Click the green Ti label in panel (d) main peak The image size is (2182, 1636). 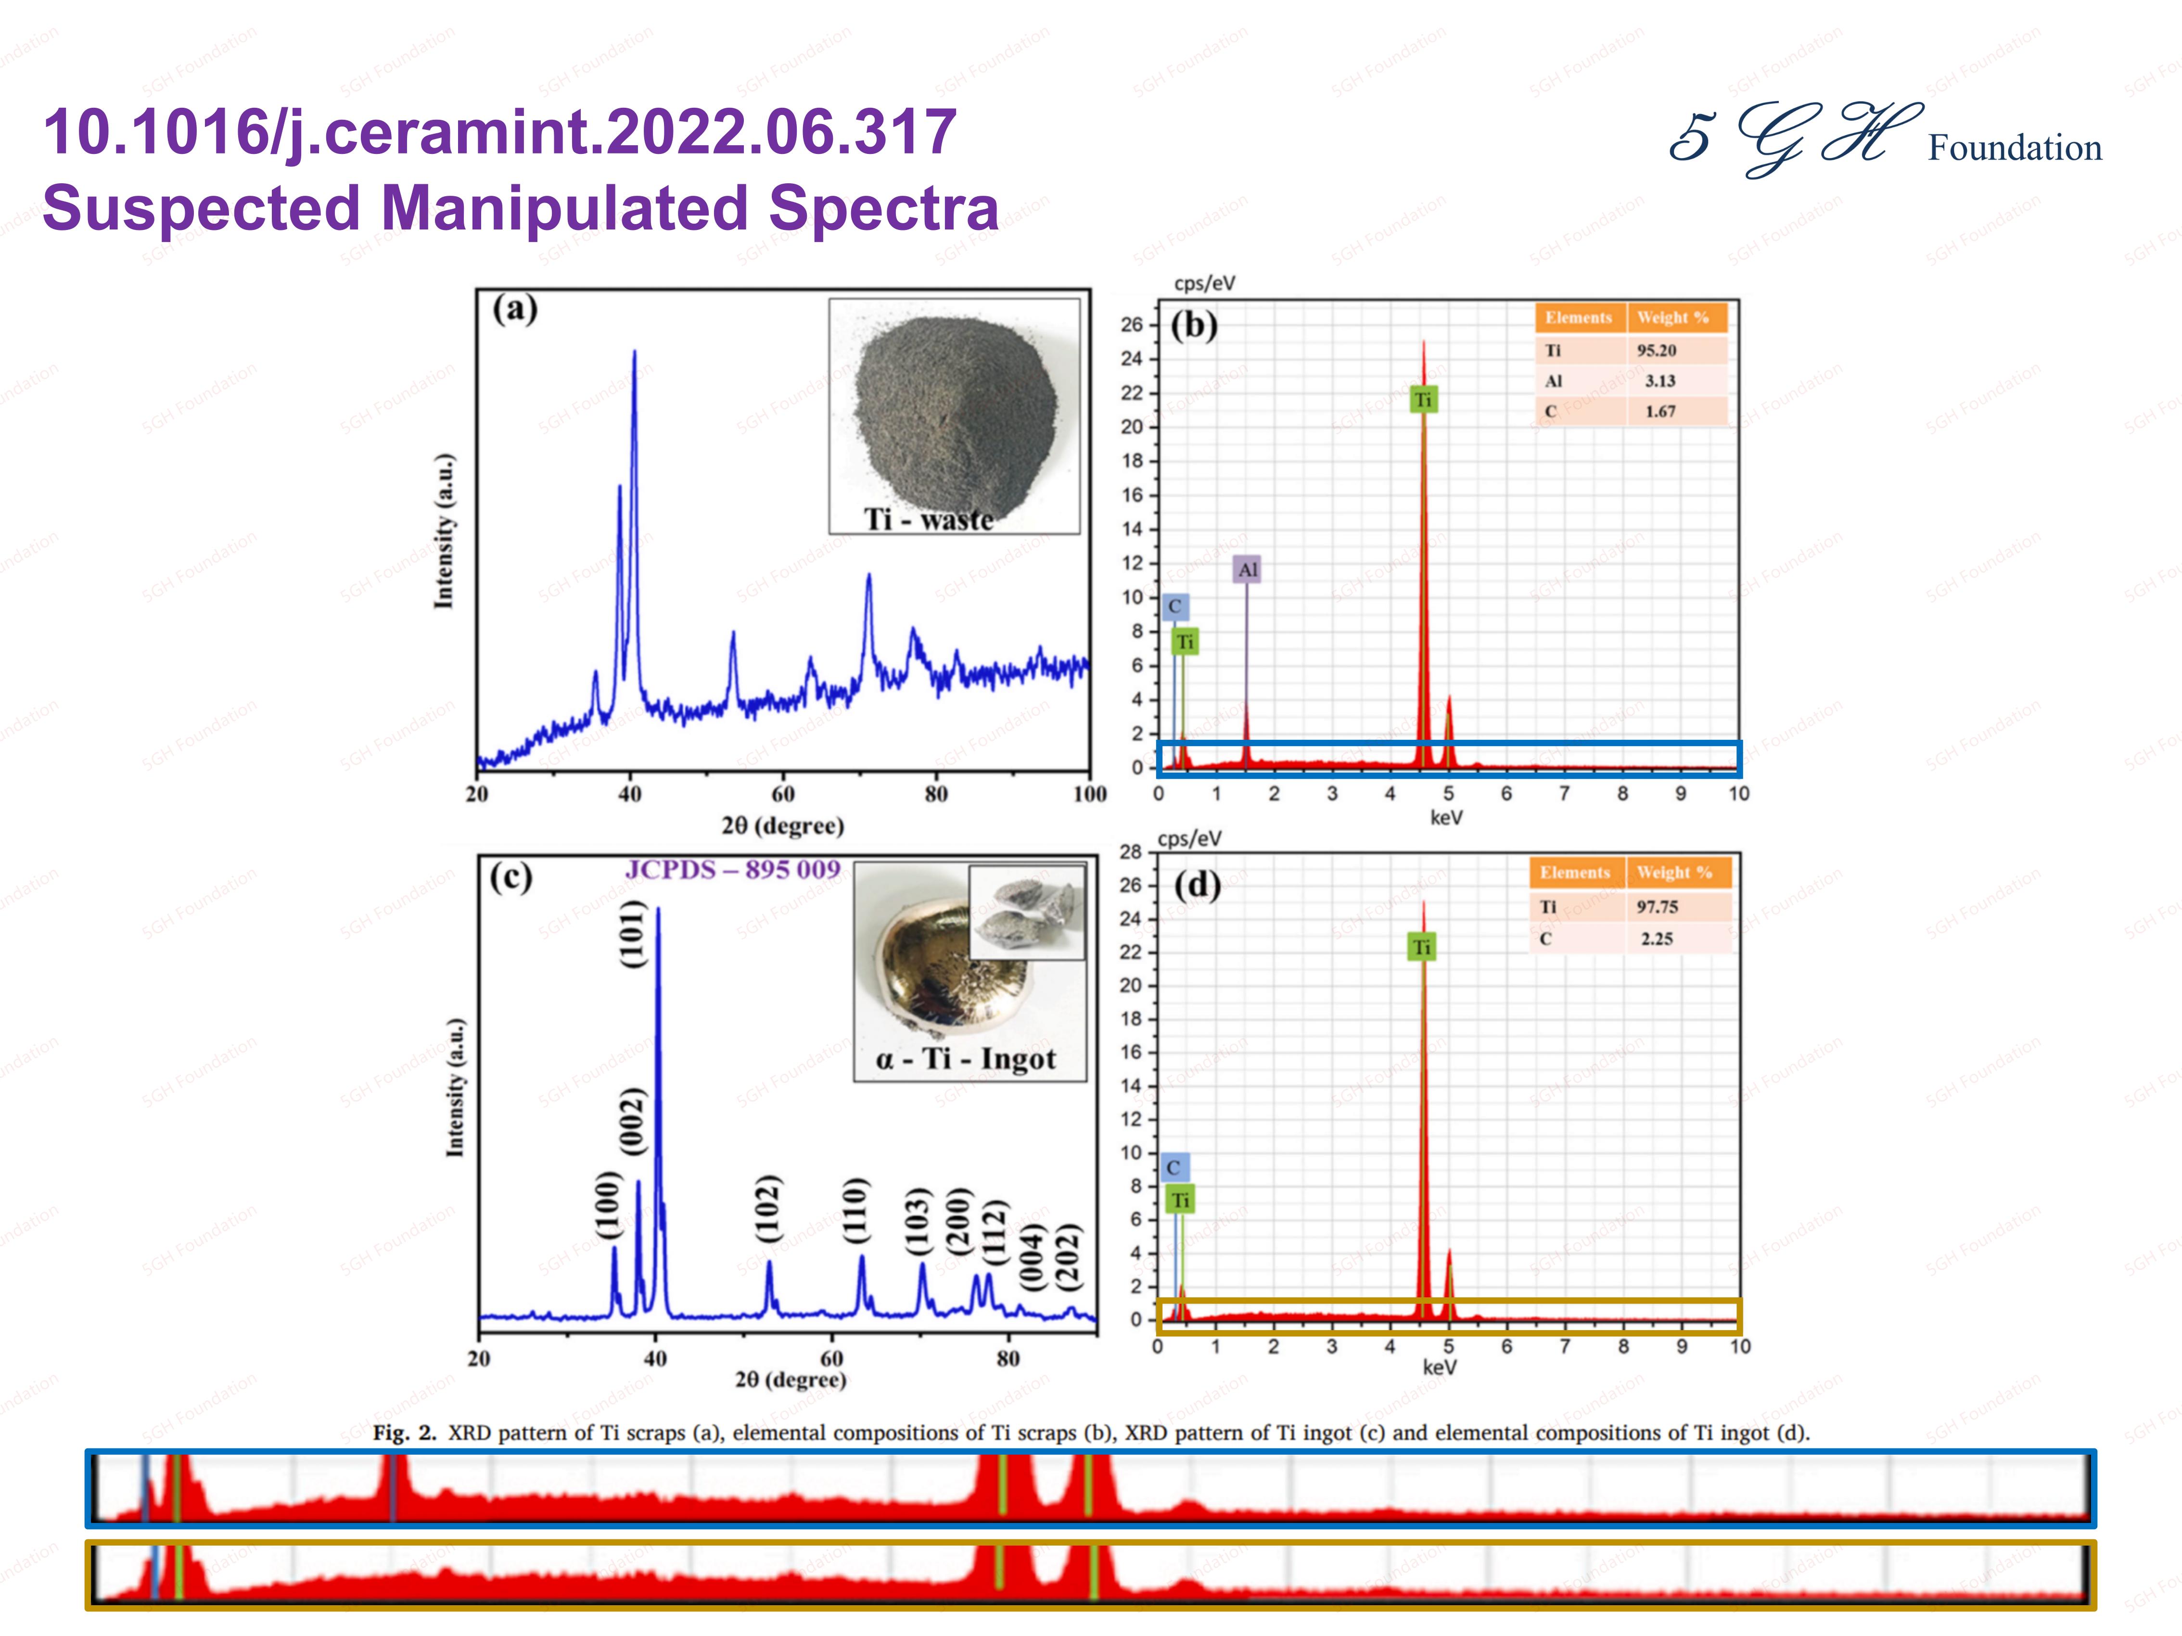pos(1420,948)
